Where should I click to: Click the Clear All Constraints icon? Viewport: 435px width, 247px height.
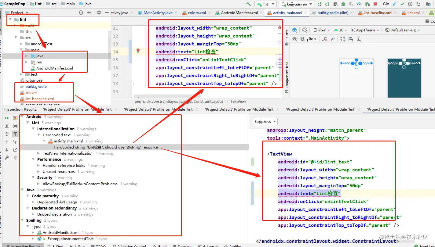(x=325, y=39)
